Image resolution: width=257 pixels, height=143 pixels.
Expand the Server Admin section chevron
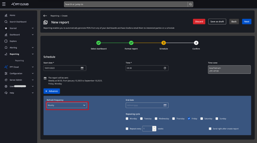pyautogui.click(x=33, y=80)
